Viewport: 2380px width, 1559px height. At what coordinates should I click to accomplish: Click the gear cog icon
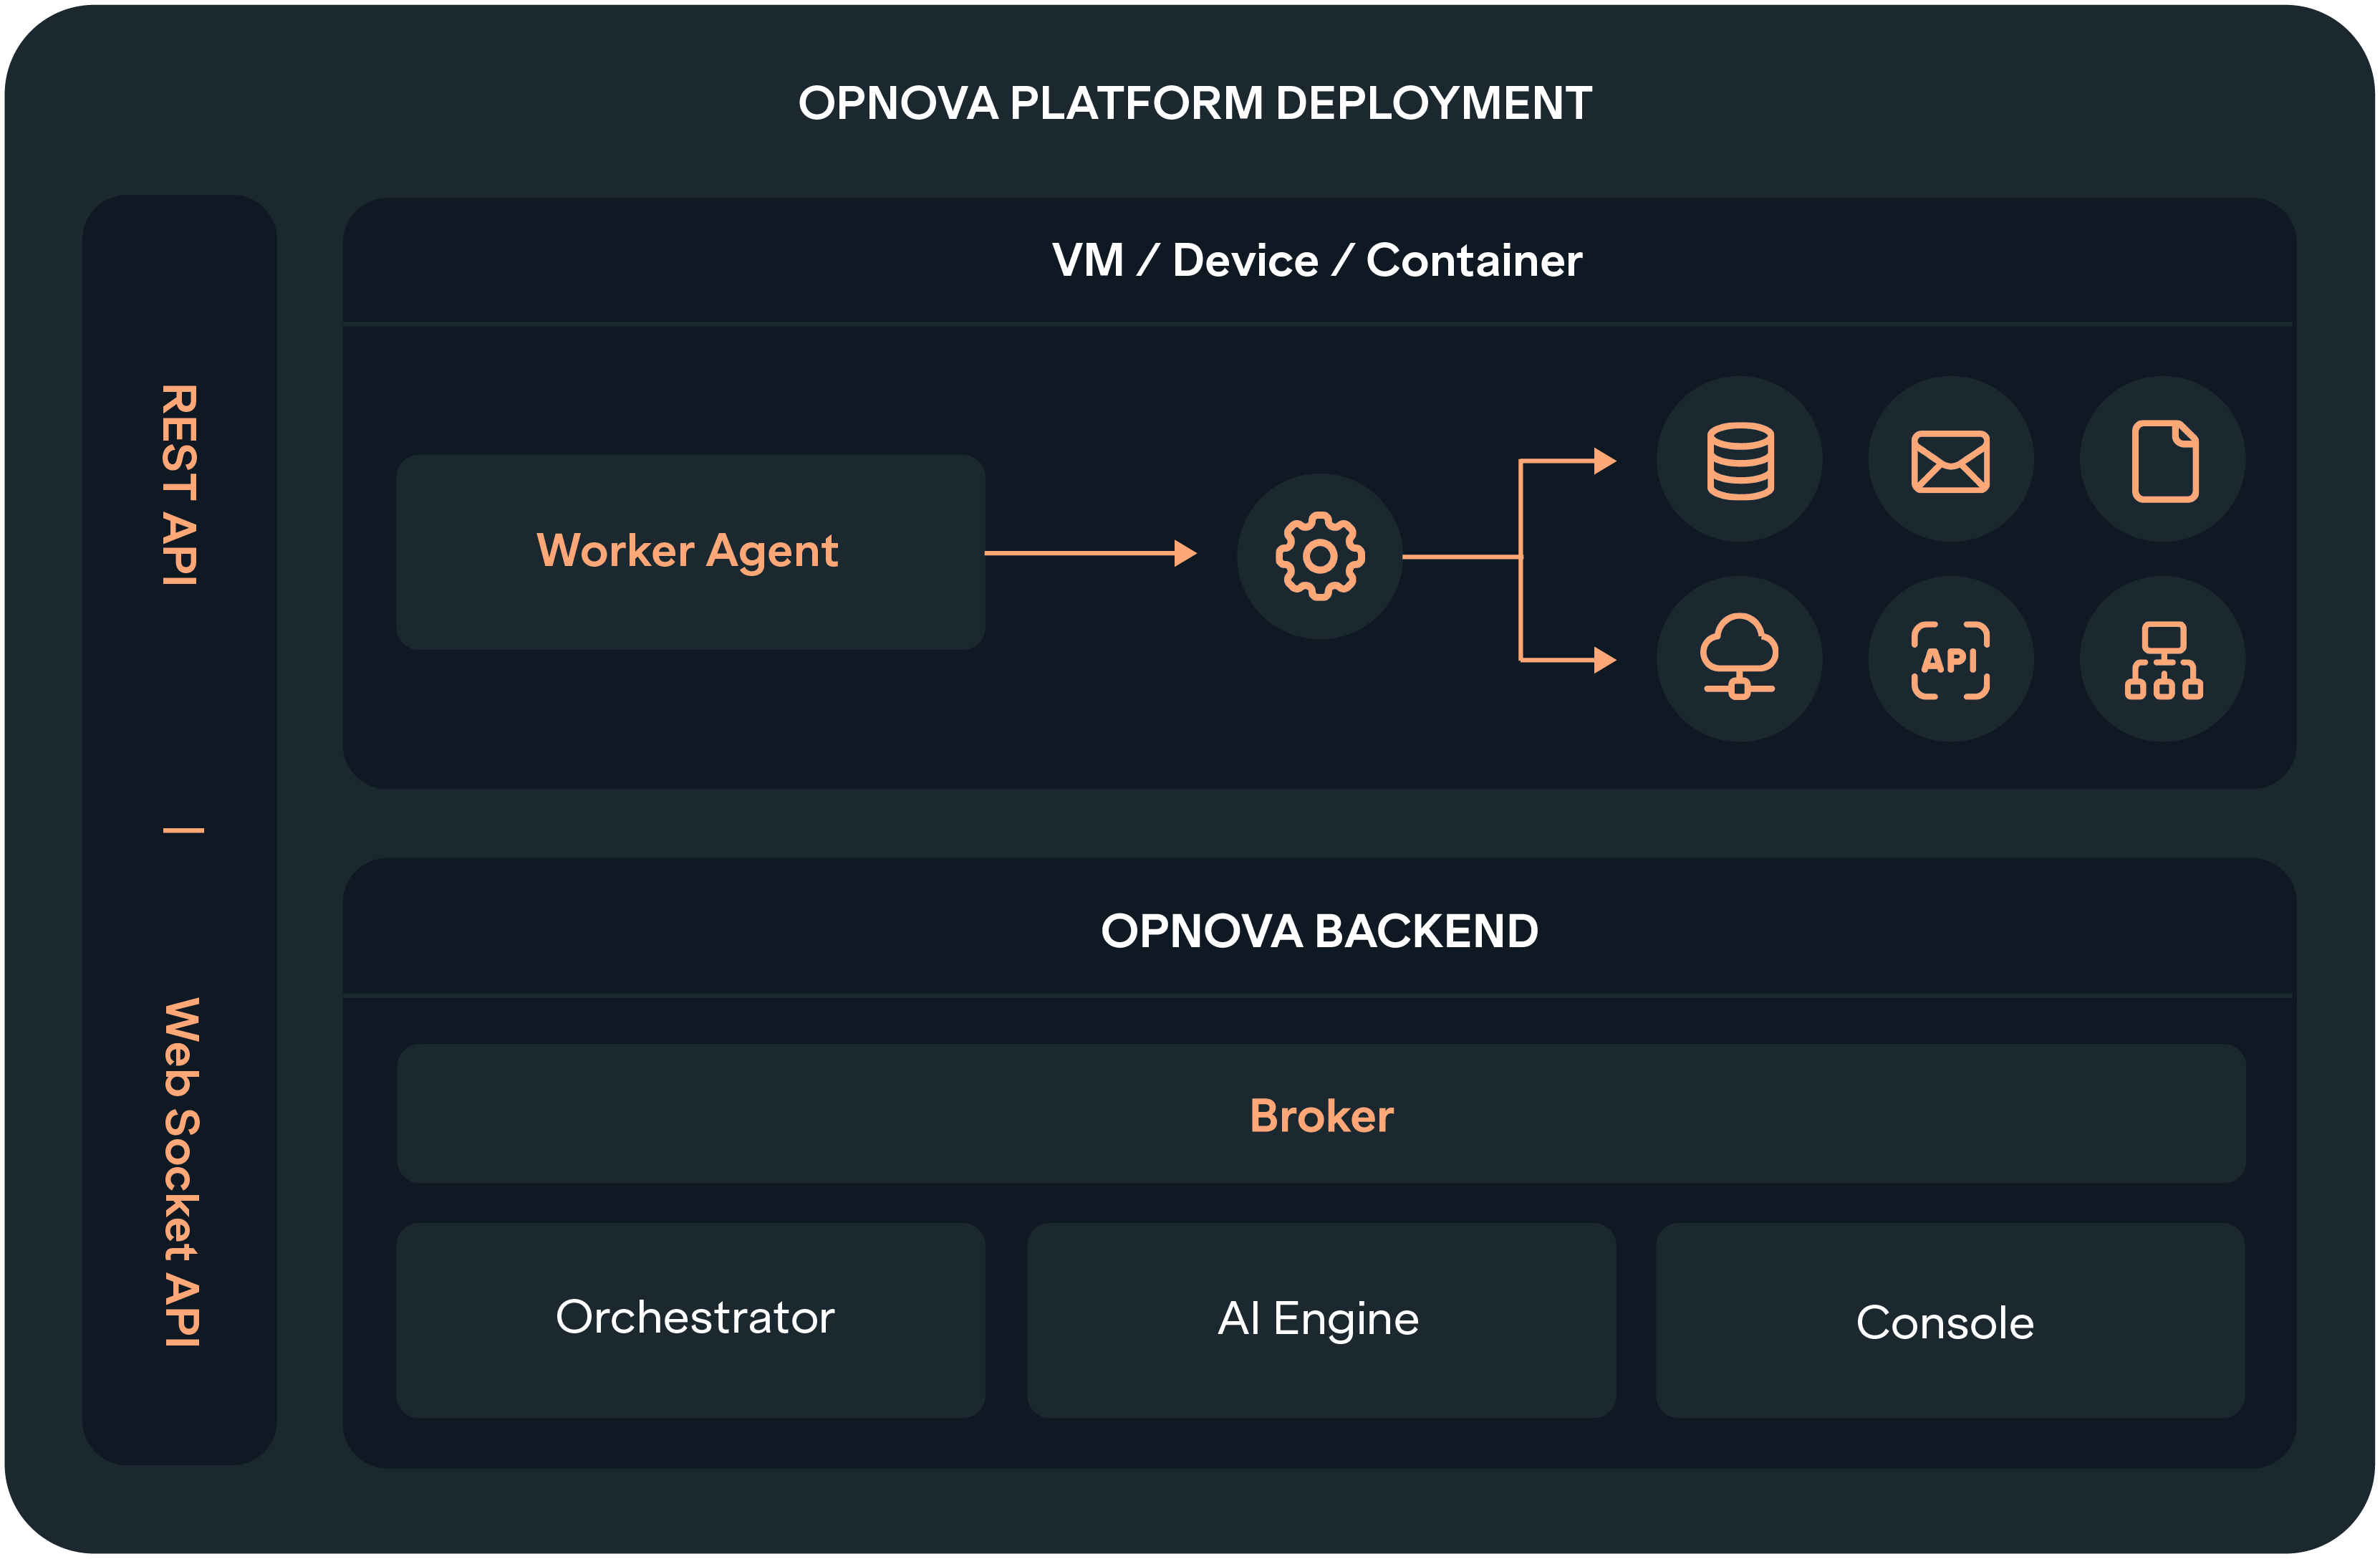1319,557
